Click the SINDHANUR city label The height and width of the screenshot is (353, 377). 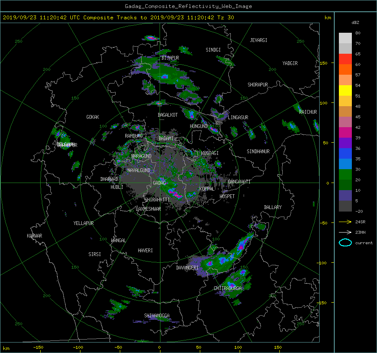click(258, 152)
